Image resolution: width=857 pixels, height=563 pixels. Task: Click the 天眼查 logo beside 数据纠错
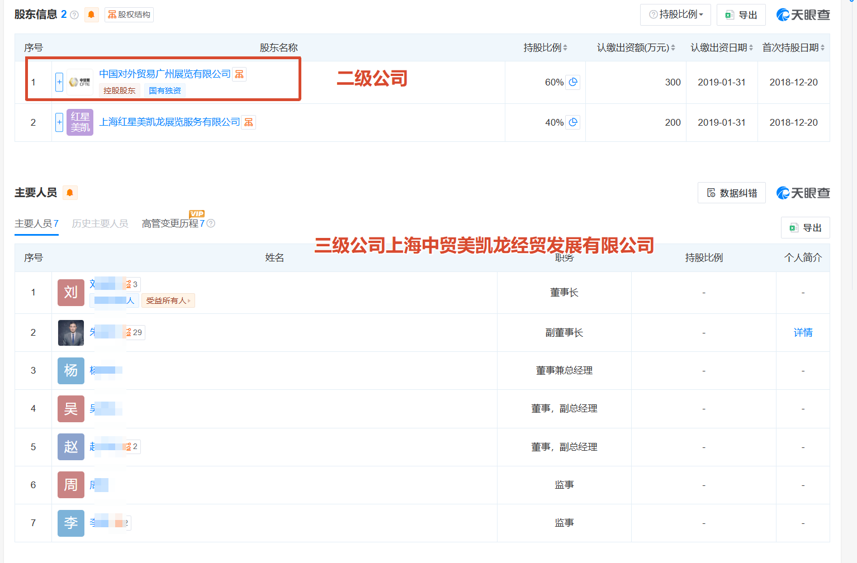point(803,193)
